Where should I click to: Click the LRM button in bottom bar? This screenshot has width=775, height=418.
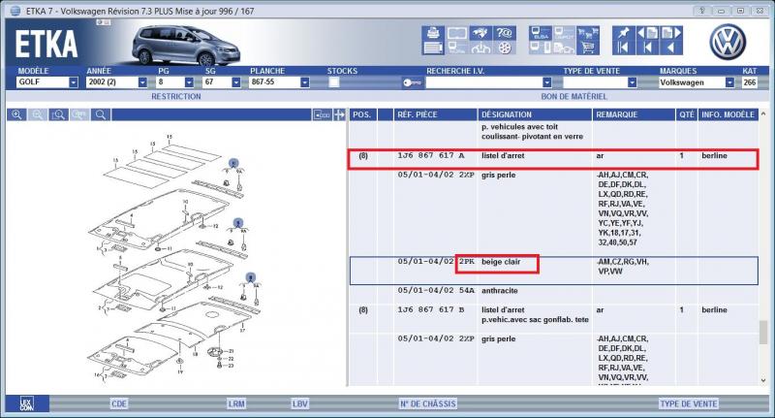(x=236, y=403)
